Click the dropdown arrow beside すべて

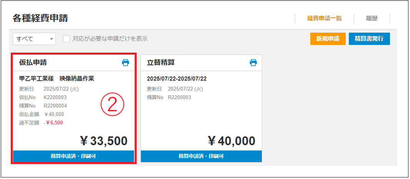[x=51, y=39]
